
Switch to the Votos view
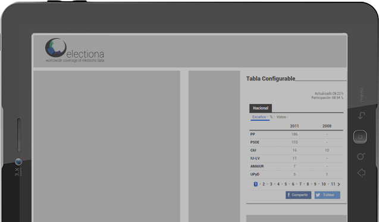point(281,117)
